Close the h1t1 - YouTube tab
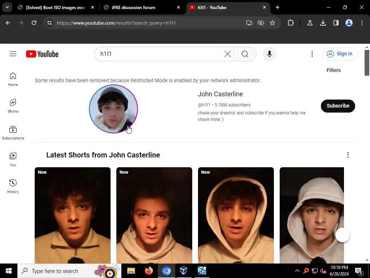This screenshot has height=278, width=370. click(264, 8)
